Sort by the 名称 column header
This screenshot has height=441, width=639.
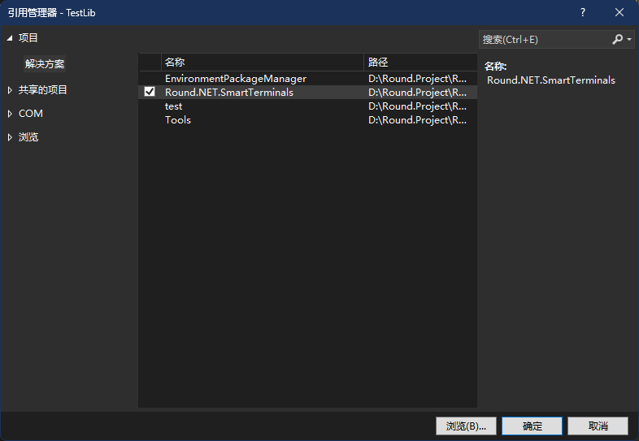(262, 62)
